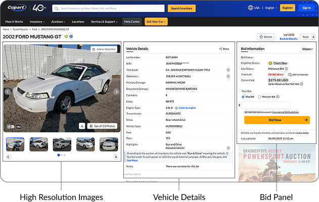Select the Max bid radio button
319x202 pixels.
pyautogui.click(x=243, y=96)
